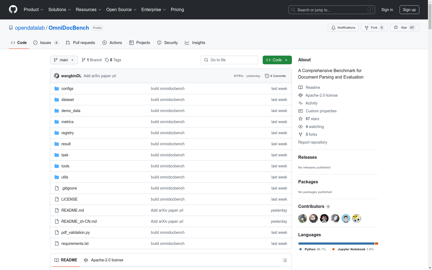Image resolution: width=432 pixels, height=270 pixels.
Task: Expand the green Code dropdown button
Action: pyautogui.click(x=277, y=60)
